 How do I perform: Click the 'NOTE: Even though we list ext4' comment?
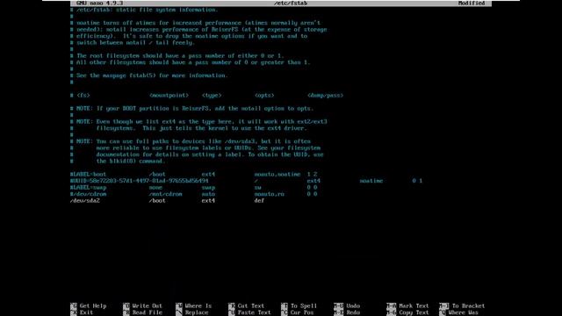198,122
